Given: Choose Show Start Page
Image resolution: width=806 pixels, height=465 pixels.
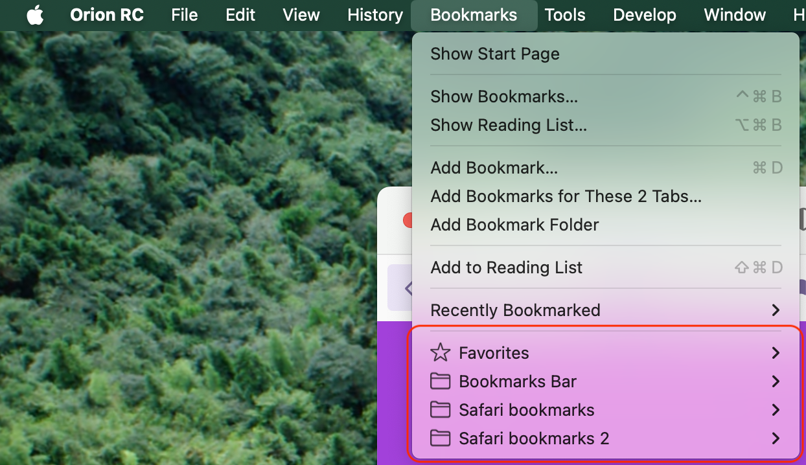Looking at the screenshot, I should [x=605, y=54].
